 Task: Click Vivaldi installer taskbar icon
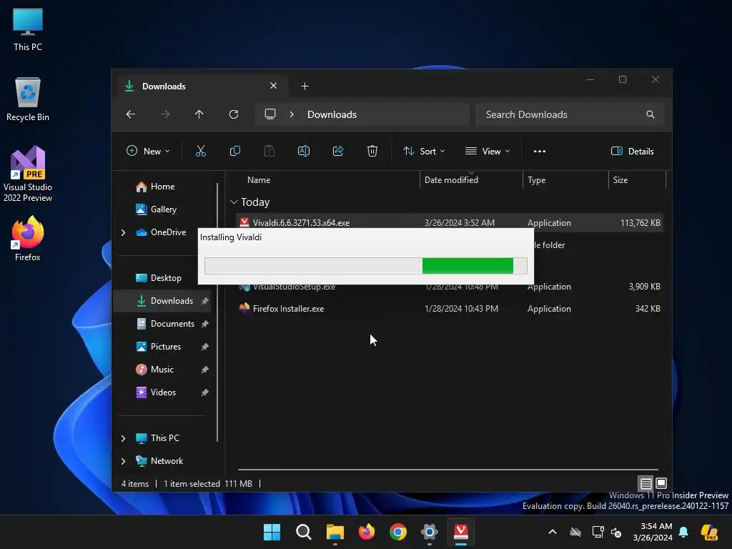pos(461,532)
